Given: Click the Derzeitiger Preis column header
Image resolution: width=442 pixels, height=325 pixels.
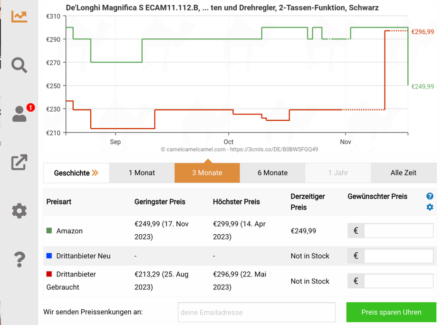Looking at the screenshot, I should point(308,202).
